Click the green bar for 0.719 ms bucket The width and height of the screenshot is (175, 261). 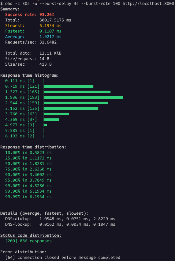tap(69, 86)
